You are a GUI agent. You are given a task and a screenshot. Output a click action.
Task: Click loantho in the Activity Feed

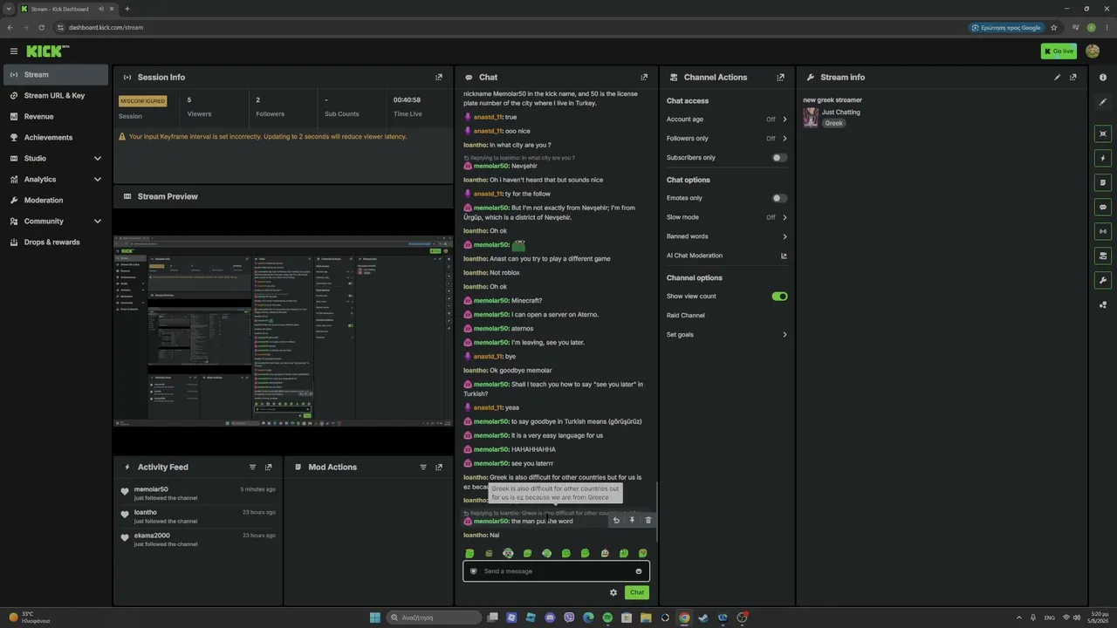tap(146, 513)
